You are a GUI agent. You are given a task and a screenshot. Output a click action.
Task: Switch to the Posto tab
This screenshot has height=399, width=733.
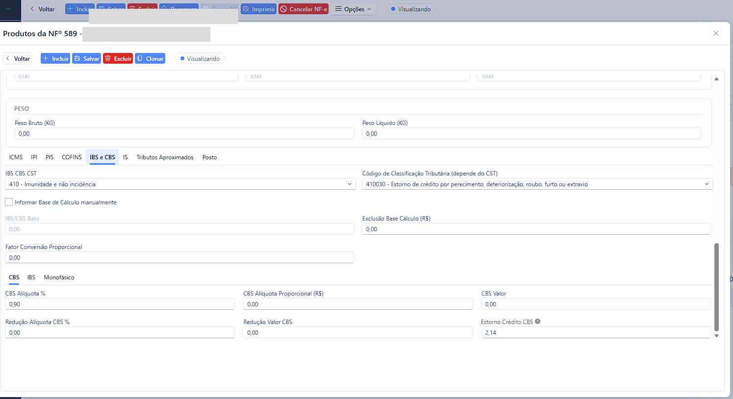coord(209,157)
